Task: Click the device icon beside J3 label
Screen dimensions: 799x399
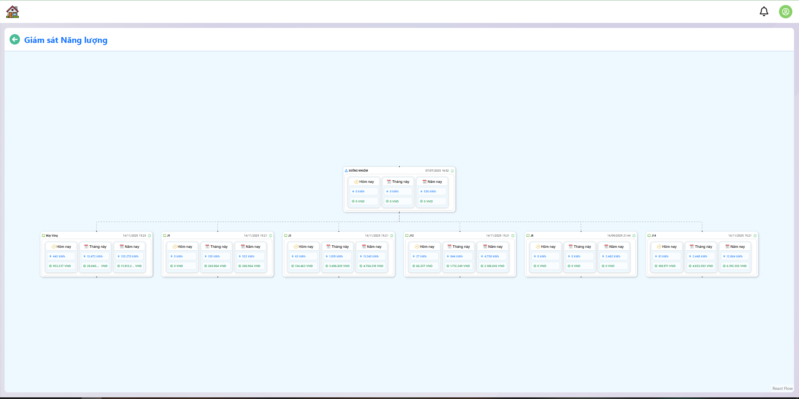Action: tap(286, 236)
